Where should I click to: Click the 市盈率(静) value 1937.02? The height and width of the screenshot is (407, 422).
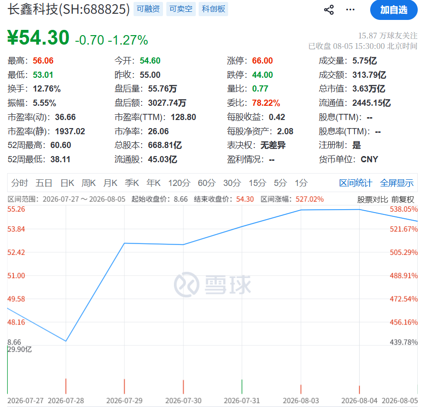coord(70,131)
